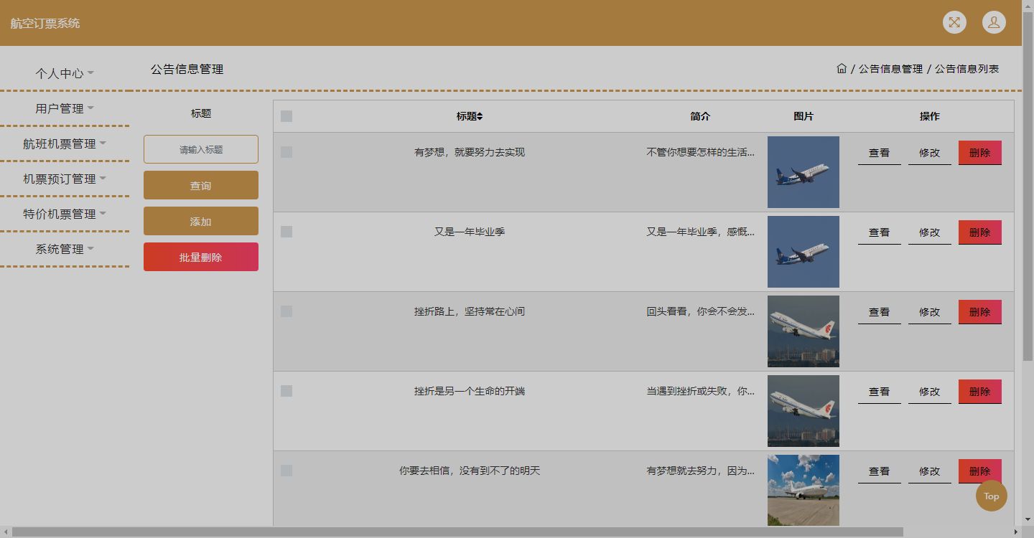Click the 批量删除 bulk delete button
Image resolution: width=1034 pixels, height=538 pixels.
[200, 256]
